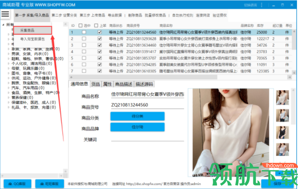Viewport: 298px width, 189px height.
Task: Uncheck the 上架 box in row 7
Action: (x=100, y=71)
